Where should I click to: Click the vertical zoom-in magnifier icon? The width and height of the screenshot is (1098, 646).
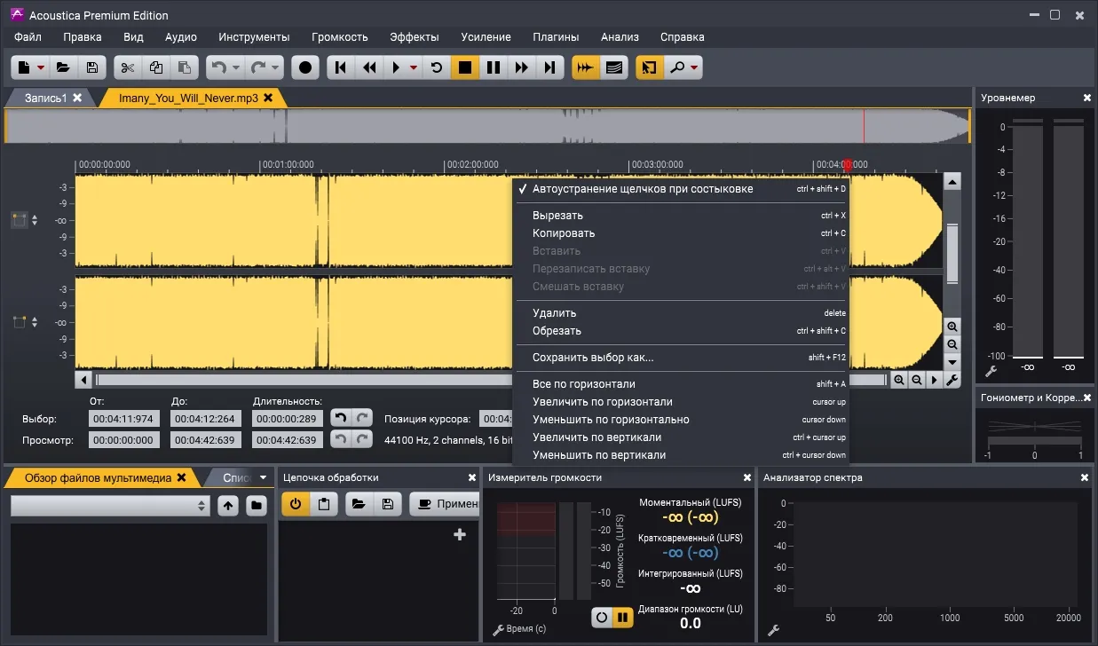[952, 327]
